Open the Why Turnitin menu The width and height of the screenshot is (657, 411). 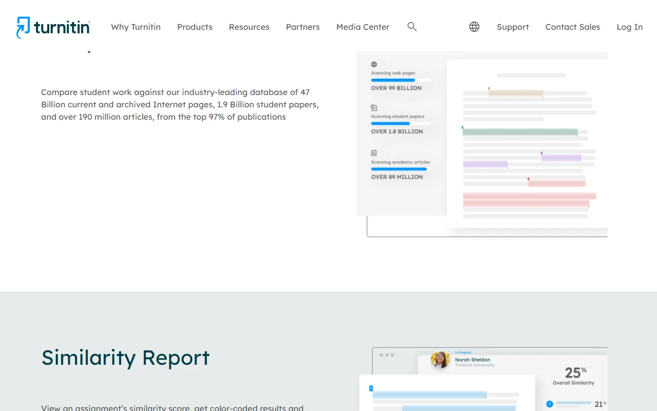coord(136,27)
